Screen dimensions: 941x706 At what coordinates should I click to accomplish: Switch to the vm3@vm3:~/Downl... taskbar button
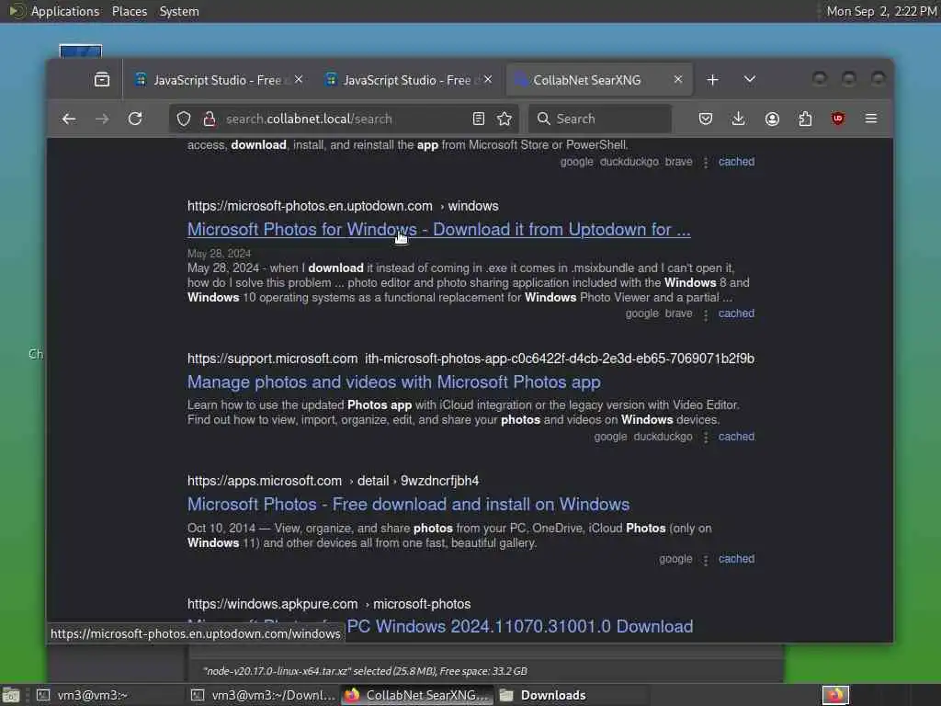coord(263,695)
